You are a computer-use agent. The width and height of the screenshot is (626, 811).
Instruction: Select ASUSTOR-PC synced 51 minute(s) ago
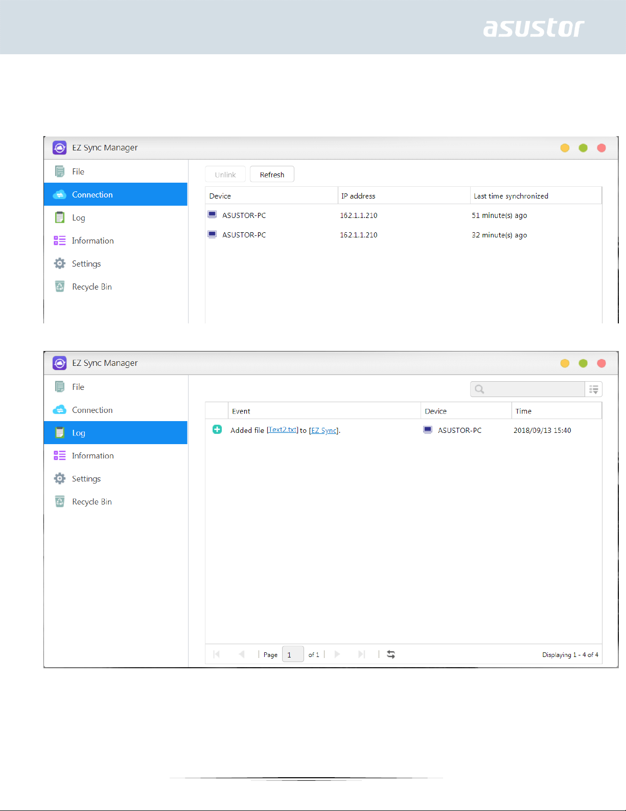pos(404,215)
